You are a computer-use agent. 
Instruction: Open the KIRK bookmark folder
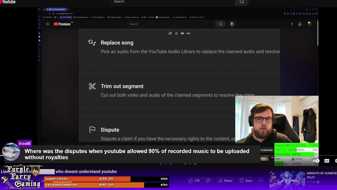point(144,17)
